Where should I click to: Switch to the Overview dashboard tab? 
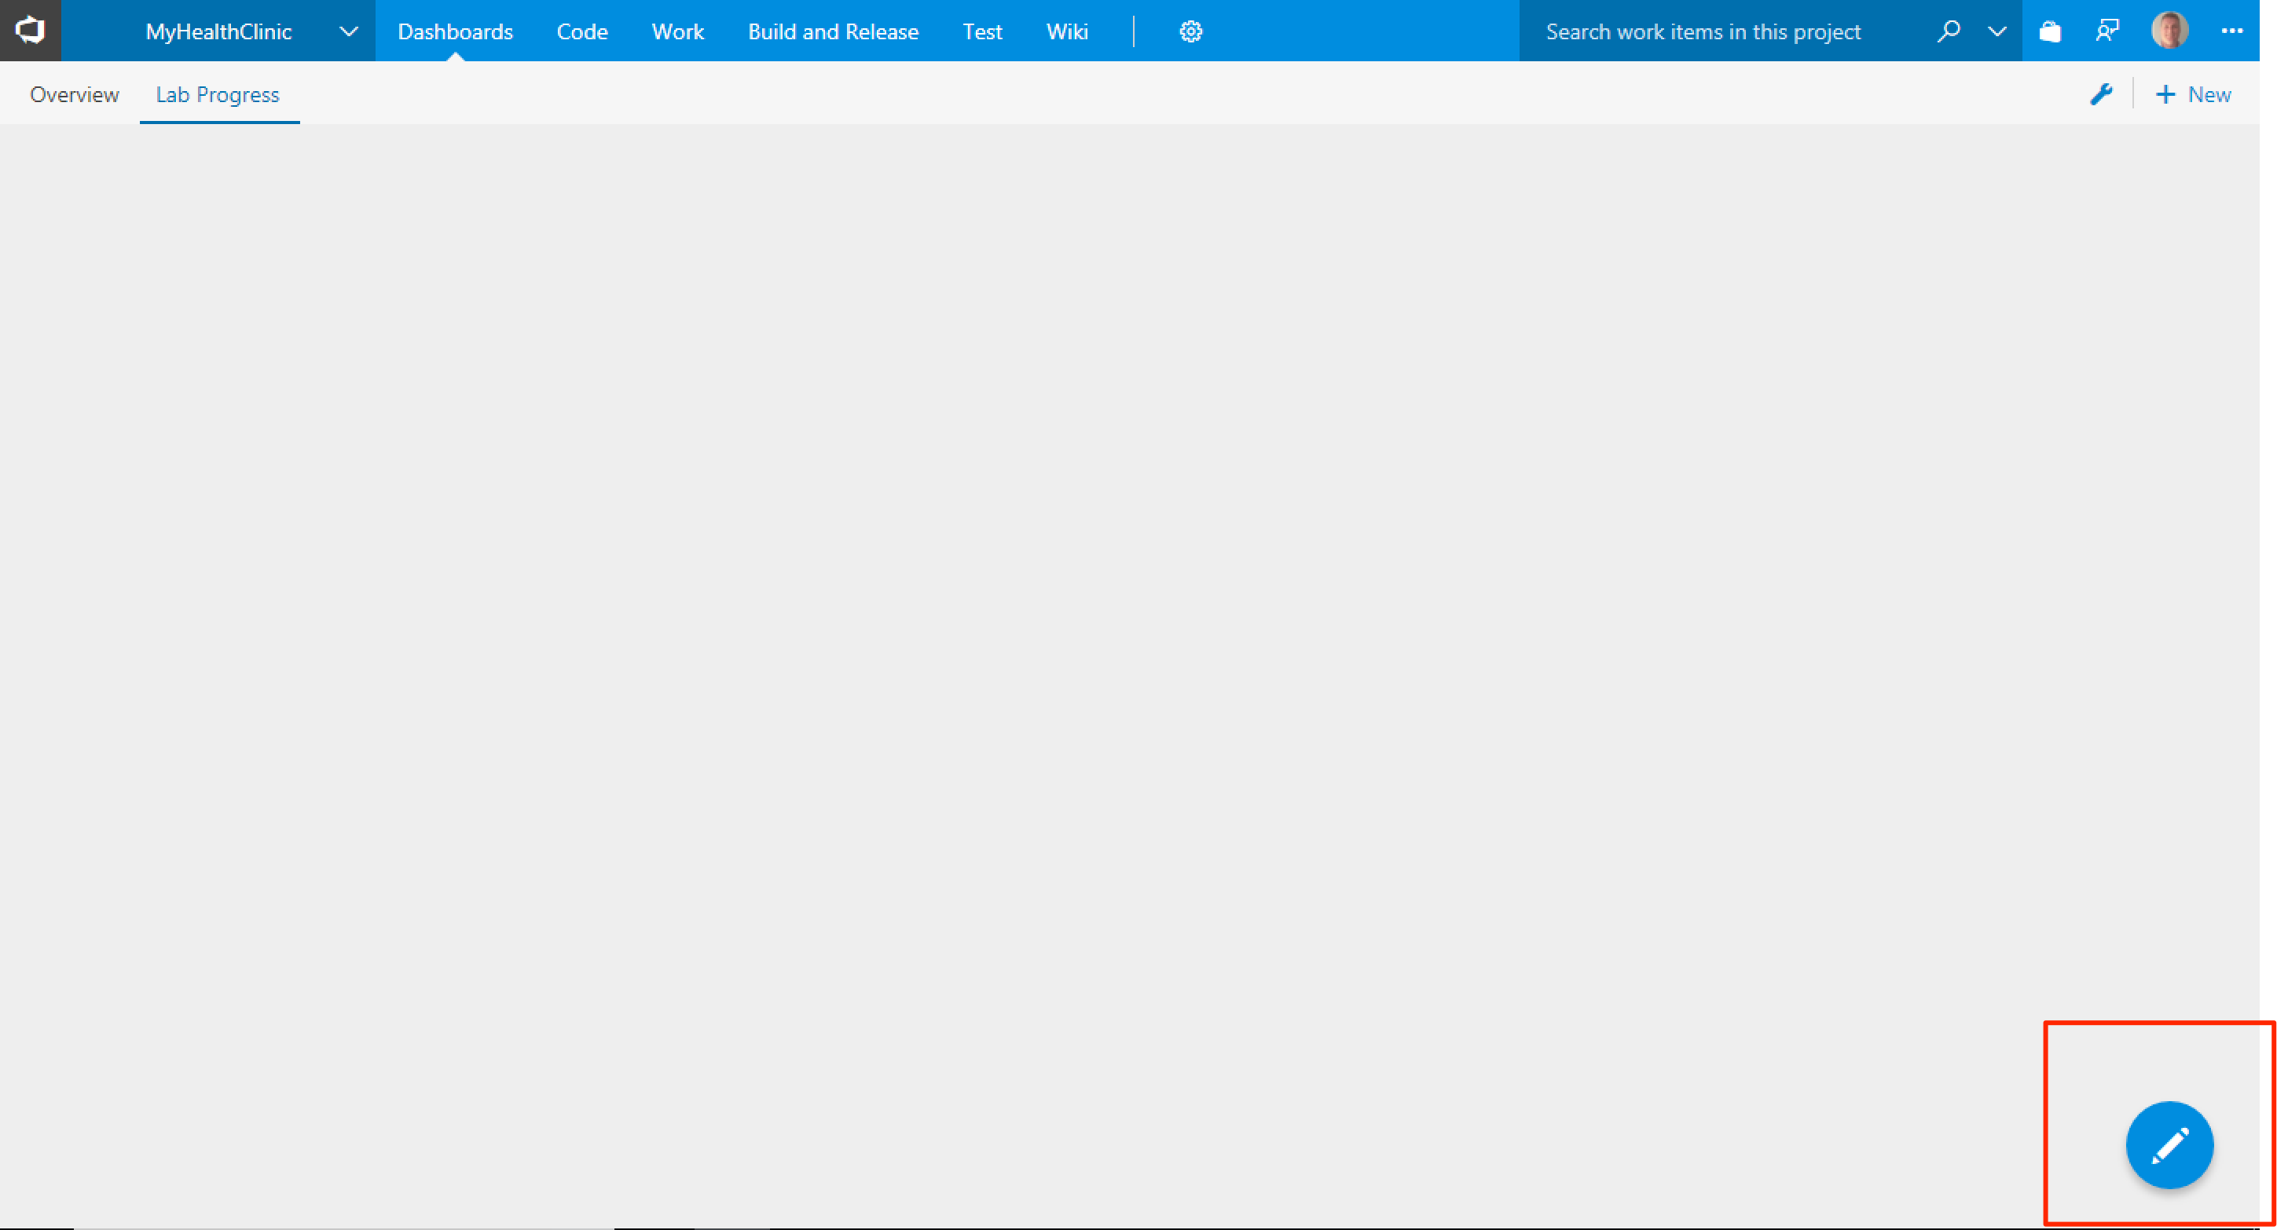tap(74, 94)
